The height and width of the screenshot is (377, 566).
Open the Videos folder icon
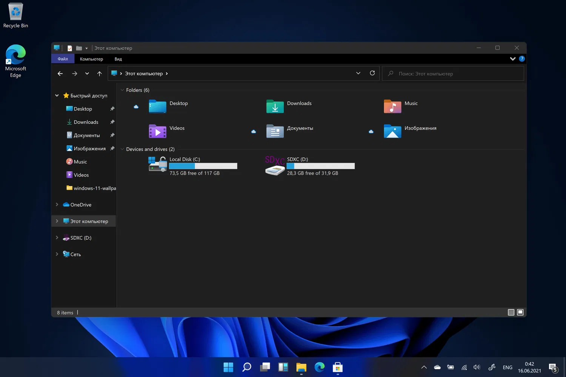pos(157,131)
